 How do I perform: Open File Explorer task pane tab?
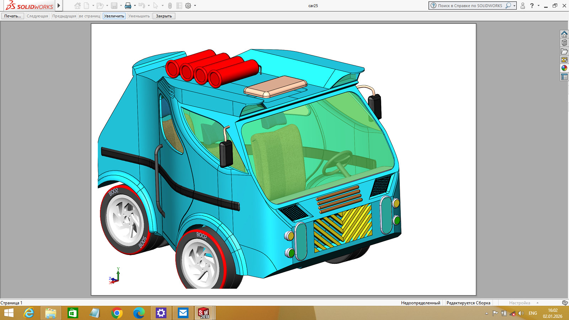coord(564,51)
